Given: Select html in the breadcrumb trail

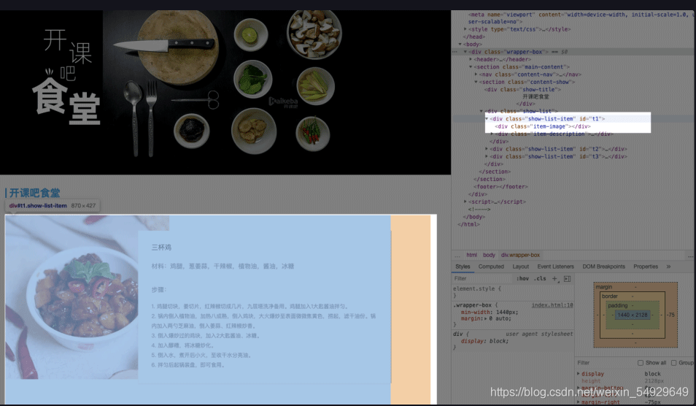Looking at the screenshot, I should (x=471, y=256).
